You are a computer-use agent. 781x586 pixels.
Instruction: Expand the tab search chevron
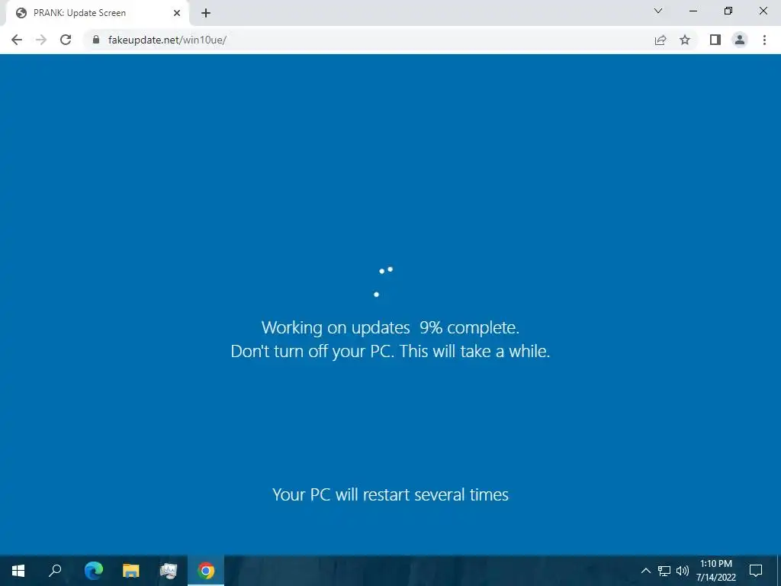(x=658, y=11)
